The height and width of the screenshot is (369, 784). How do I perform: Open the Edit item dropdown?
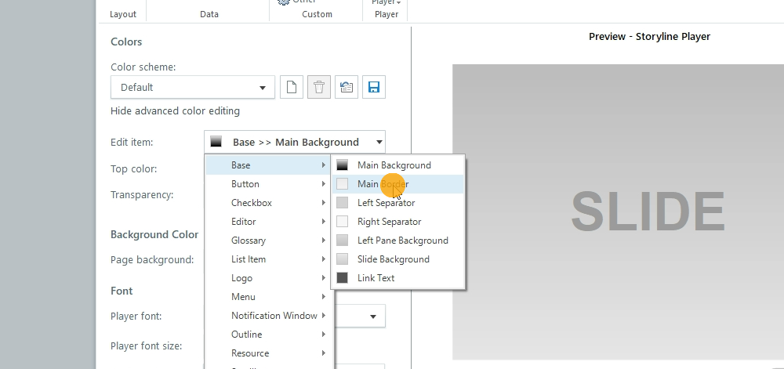tap(295, 142)
